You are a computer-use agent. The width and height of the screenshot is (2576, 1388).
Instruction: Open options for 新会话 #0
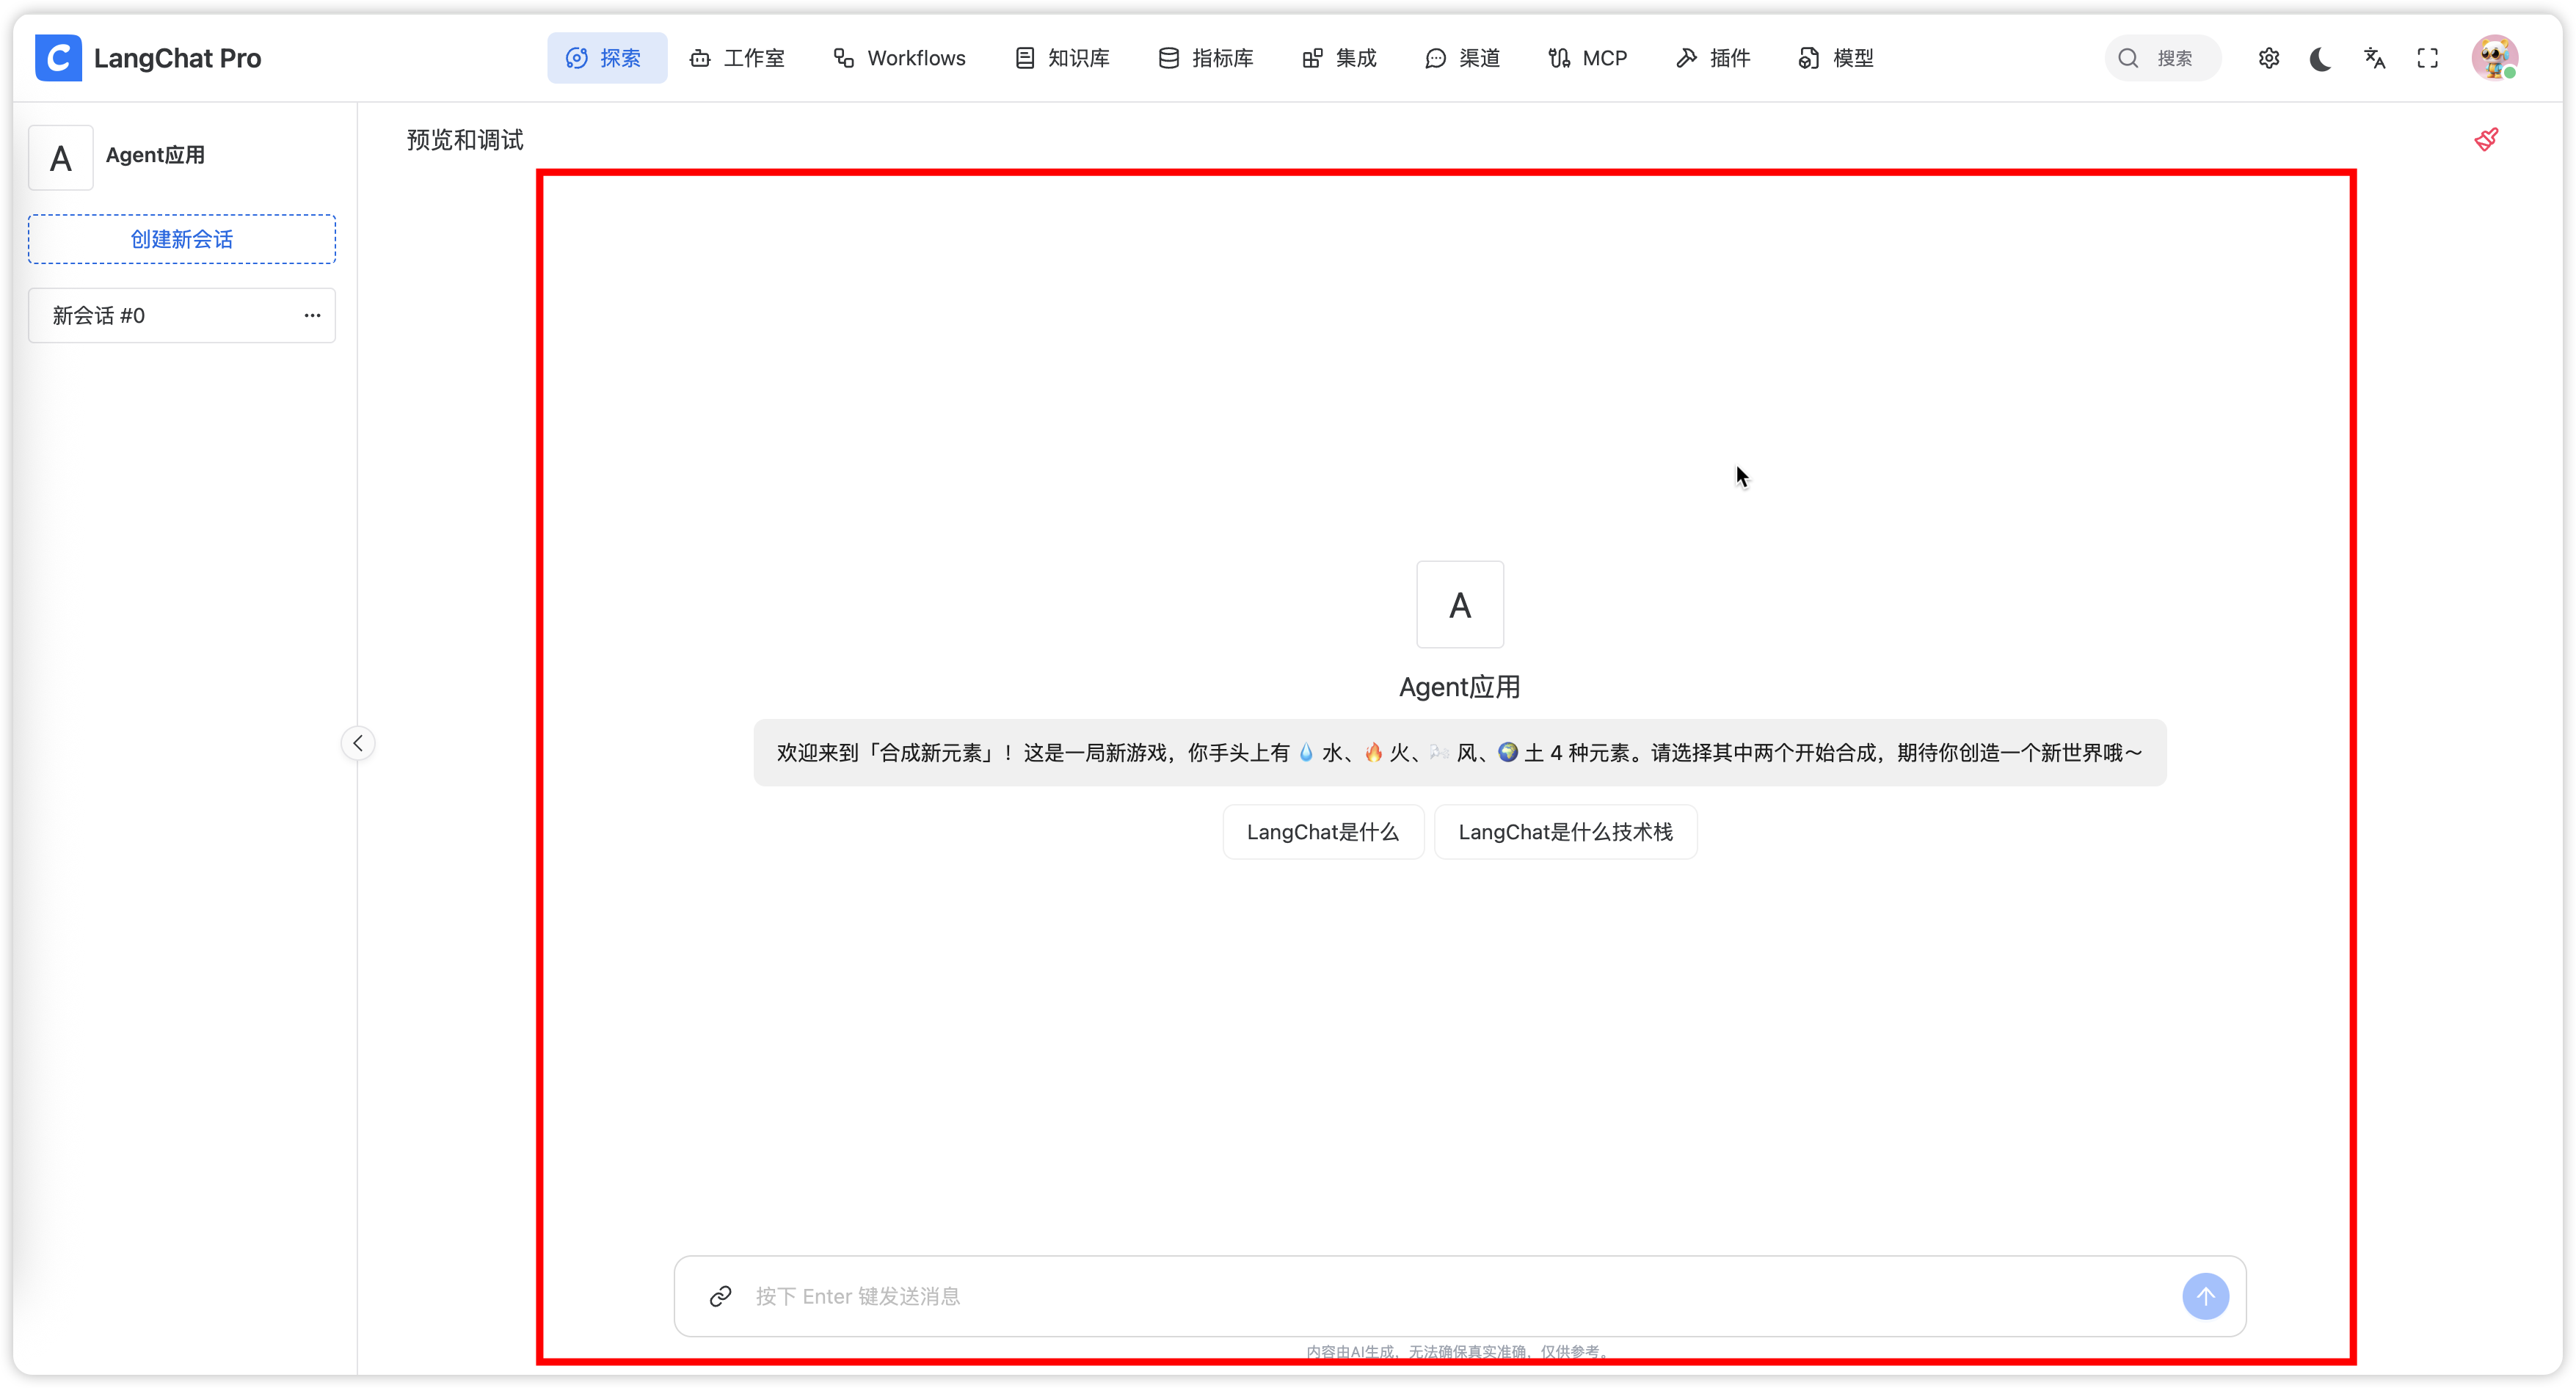pos(311,315)
